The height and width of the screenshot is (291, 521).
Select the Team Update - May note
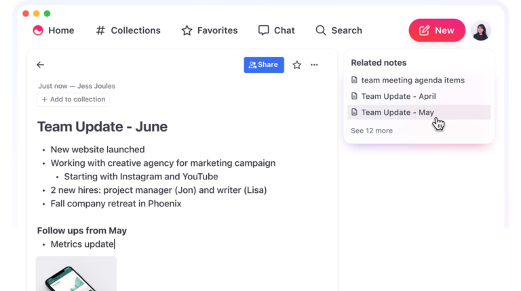tap(398, 112)
